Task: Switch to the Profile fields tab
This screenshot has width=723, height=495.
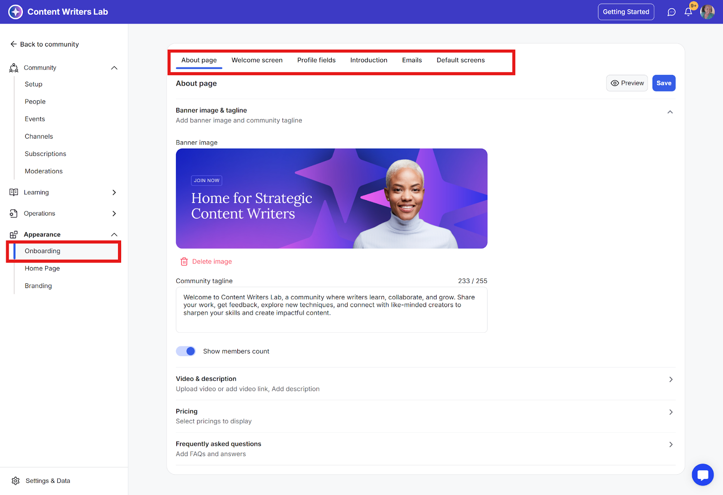Action: (316, 60)
